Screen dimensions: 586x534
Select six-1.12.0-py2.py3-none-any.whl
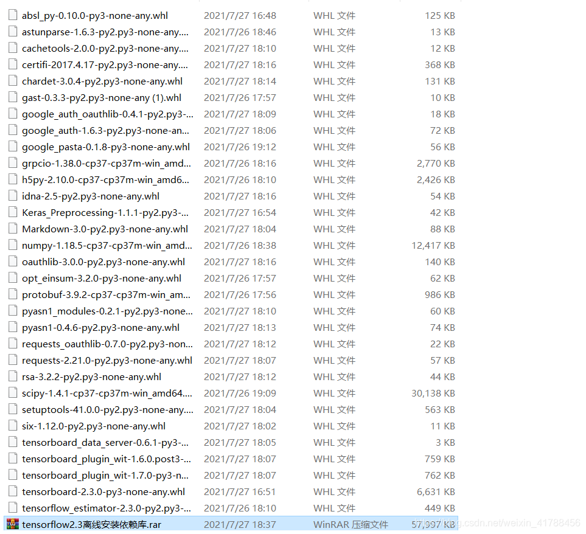94,426
